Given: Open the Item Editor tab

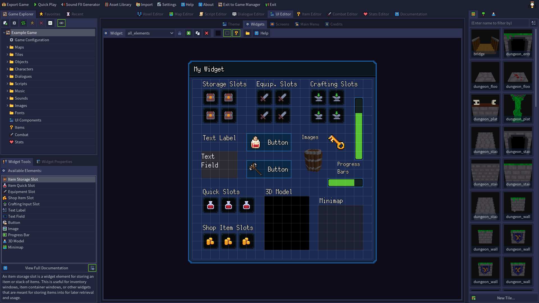Looking at the screenshot, I should pos(309,14).
